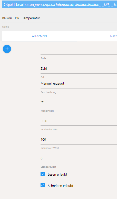
Task: Select the minimaler Wert field showing -100
Action: click(79, 121)
